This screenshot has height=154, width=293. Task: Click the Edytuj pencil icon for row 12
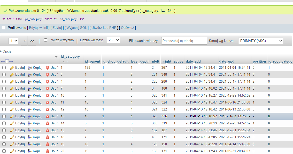point(12,109)
